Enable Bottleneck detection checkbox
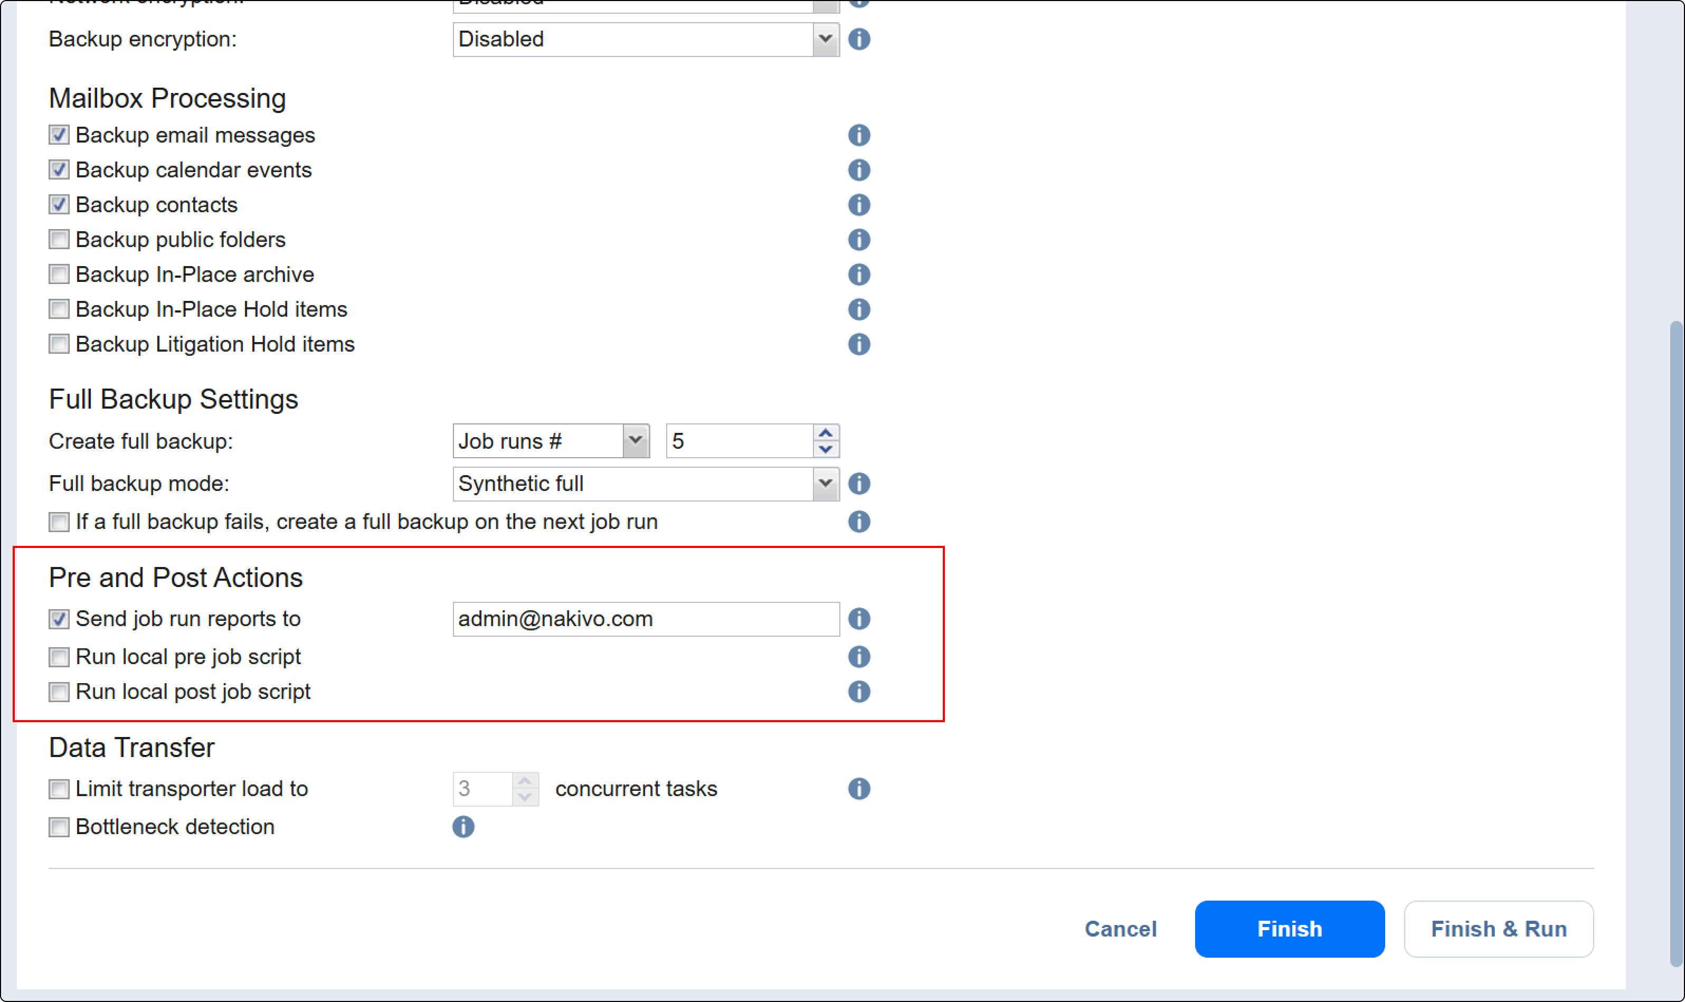Image resolution: width=1685 pixels, height=1002 pixels. point(59,827)
